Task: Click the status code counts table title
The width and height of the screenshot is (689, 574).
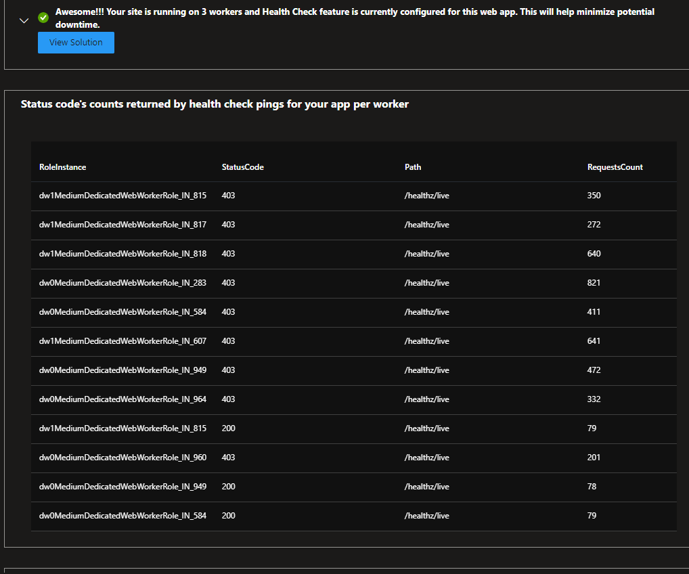Action: click(x=215, y=104)
